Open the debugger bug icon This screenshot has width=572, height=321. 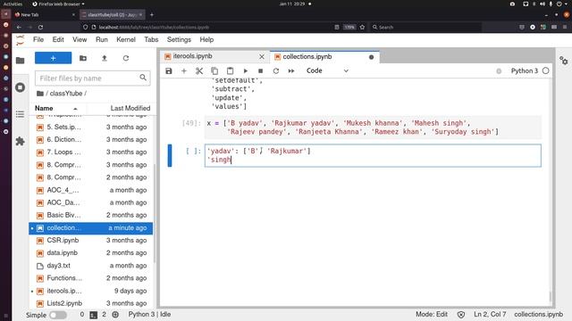point(499,71)
